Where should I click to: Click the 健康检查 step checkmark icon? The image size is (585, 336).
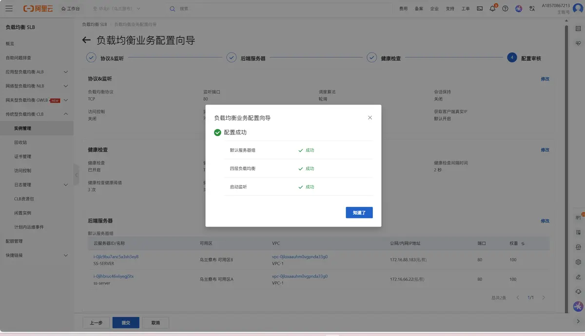pyautogui.click(x=371, y=57)
